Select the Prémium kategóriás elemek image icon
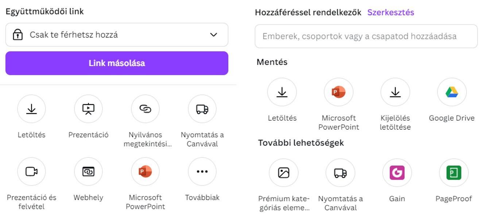The image size is (479, 221). (x=283, y=173)
